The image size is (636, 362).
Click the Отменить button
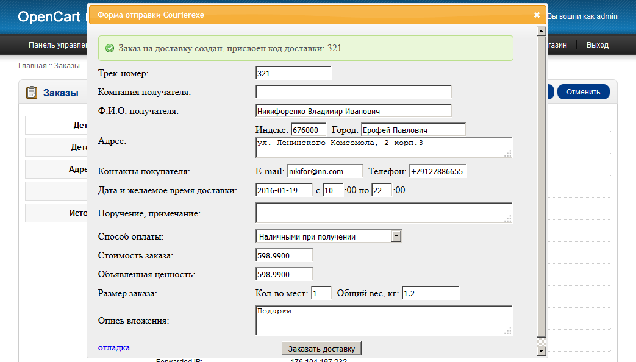click(584, 92)
